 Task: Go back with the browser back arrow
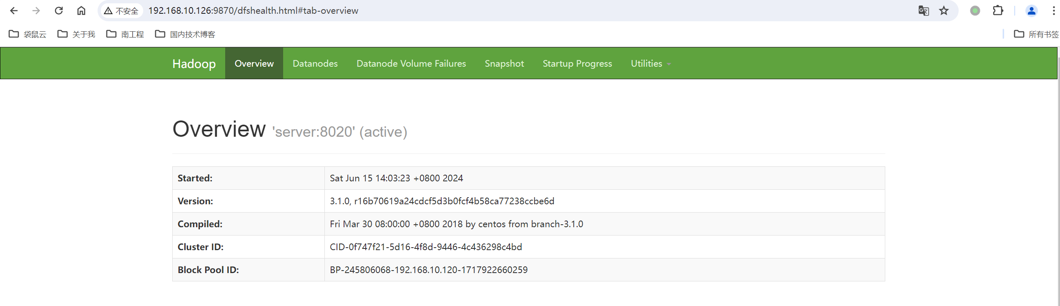coord(14,10)
